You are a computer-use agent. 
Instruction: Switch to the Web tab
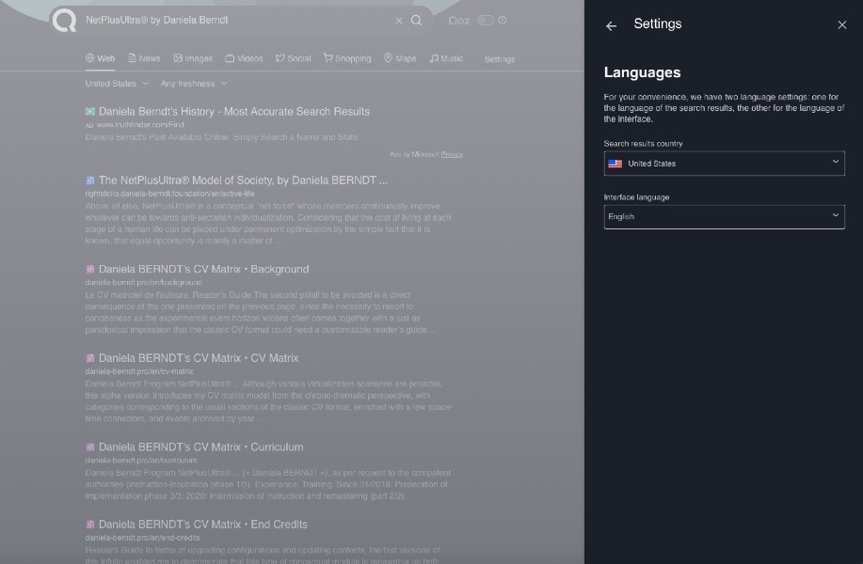click(100, 58)
